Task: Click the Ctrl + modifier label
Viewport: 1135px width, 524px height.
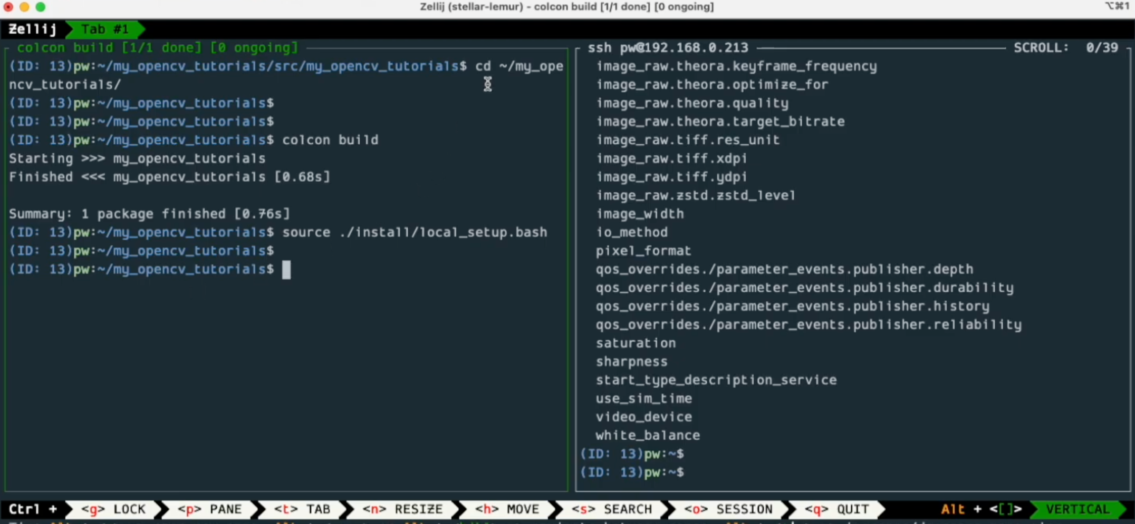Action: coord(33,509)
